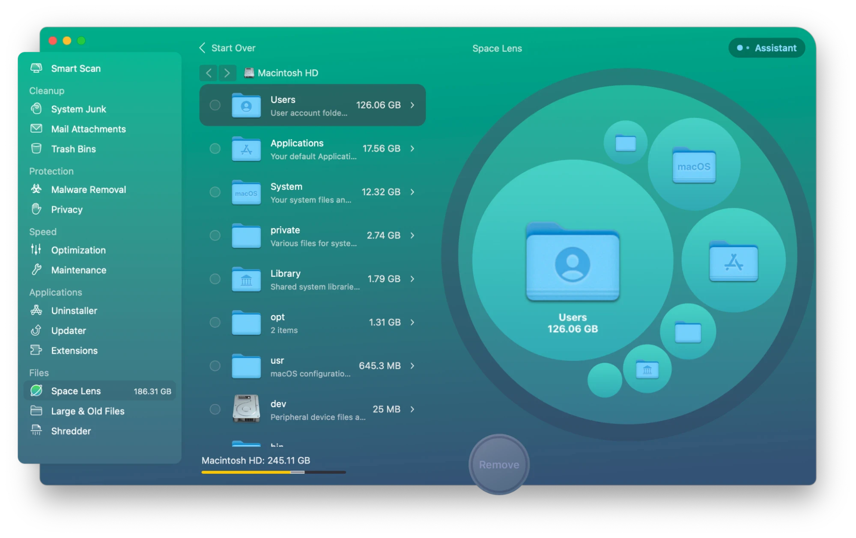Open the usr folder with its chevron
This screenshot has height=538, width=856.
coord(412,366)
